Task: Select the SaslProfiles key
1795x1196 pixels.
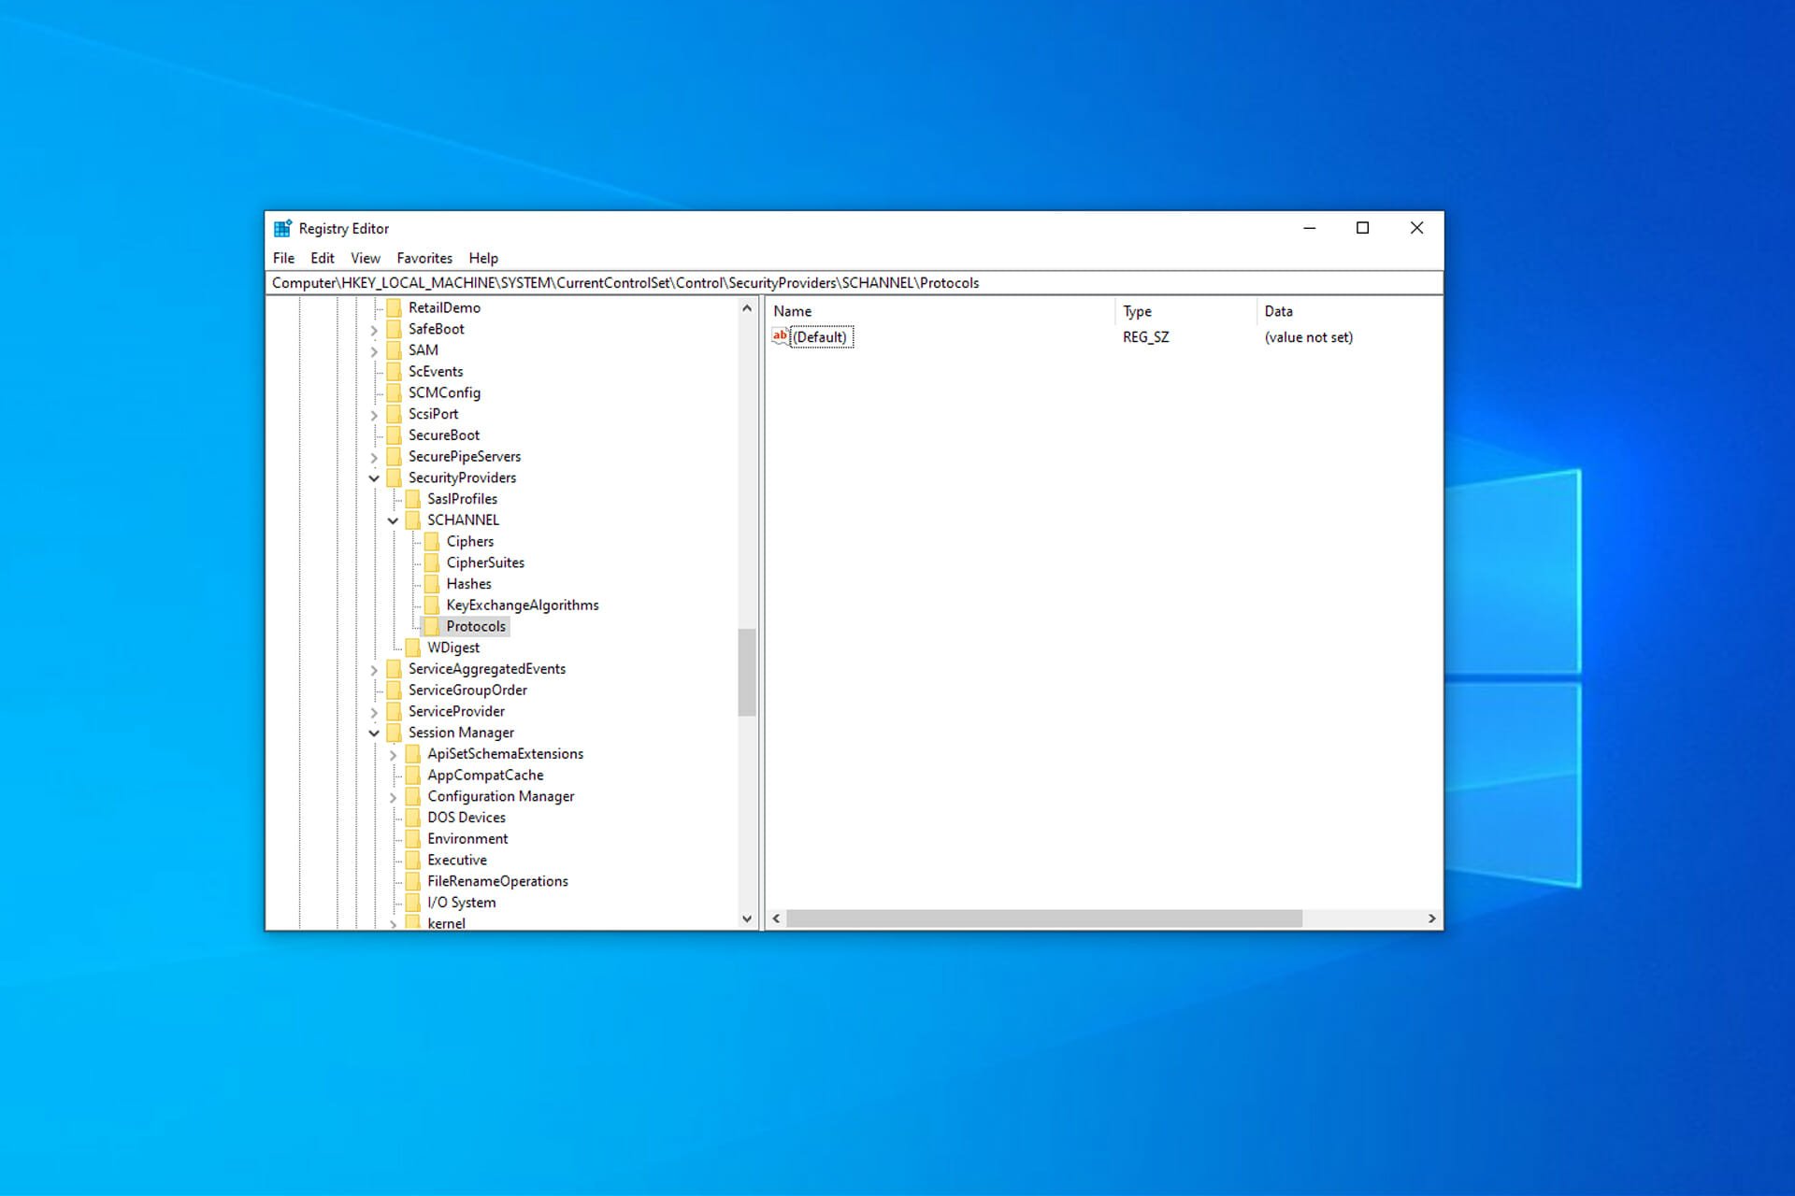Action: pos(462,499)
